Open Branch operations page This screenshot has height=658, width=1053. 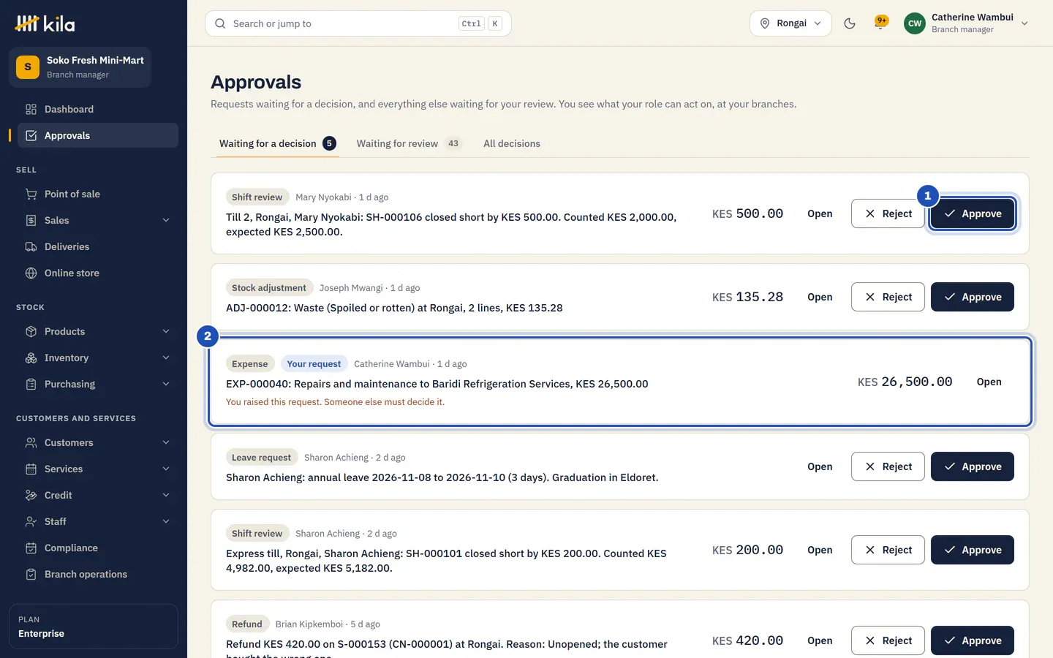pos(98,574)
